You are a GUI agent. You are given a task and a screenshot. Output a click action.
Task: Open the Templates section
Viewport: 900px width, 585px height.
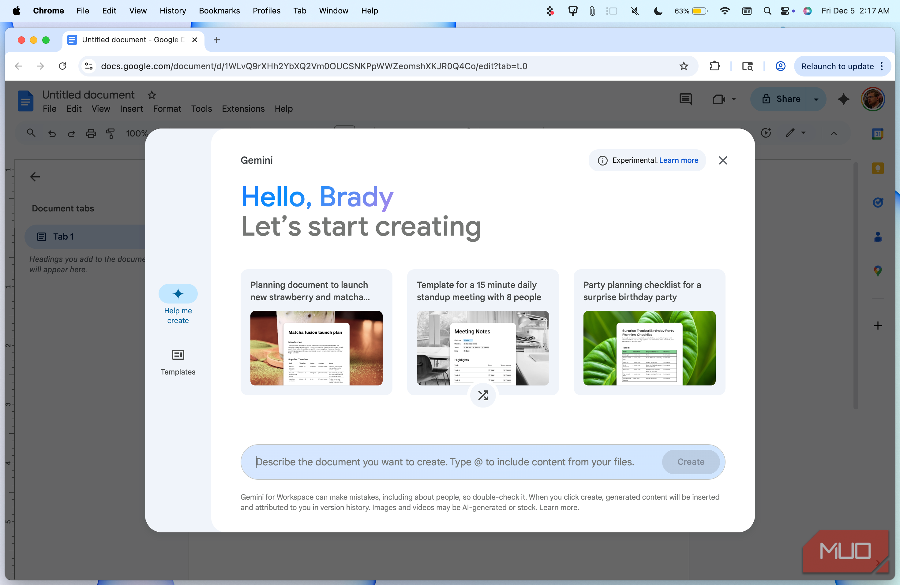tap(178, 362)
